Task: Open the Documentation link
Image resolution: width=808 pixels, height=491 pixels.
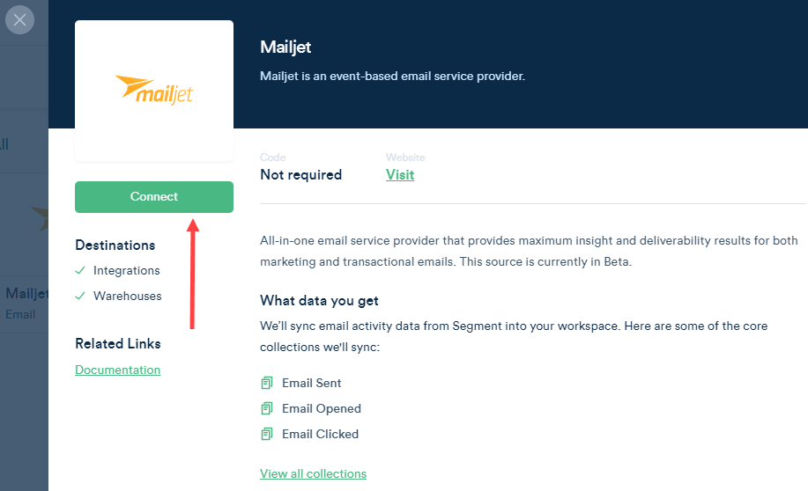Action: (x=117, y=370)
